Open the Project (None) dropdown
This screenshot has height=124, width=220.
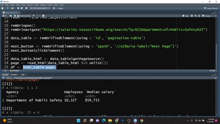click(211, 8)
